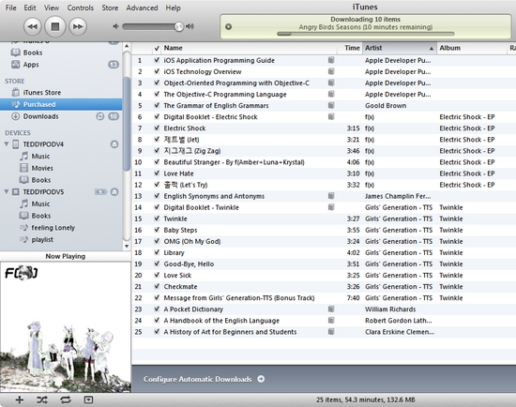Viewport: 516px width, 407px height.
Task: Click book icon for The Grammar of English Grammars
Action: 331,105
